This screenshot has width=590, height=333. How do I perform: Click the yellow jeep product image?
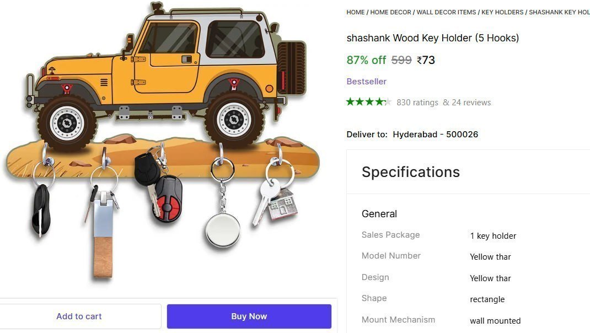click(165, 75)
